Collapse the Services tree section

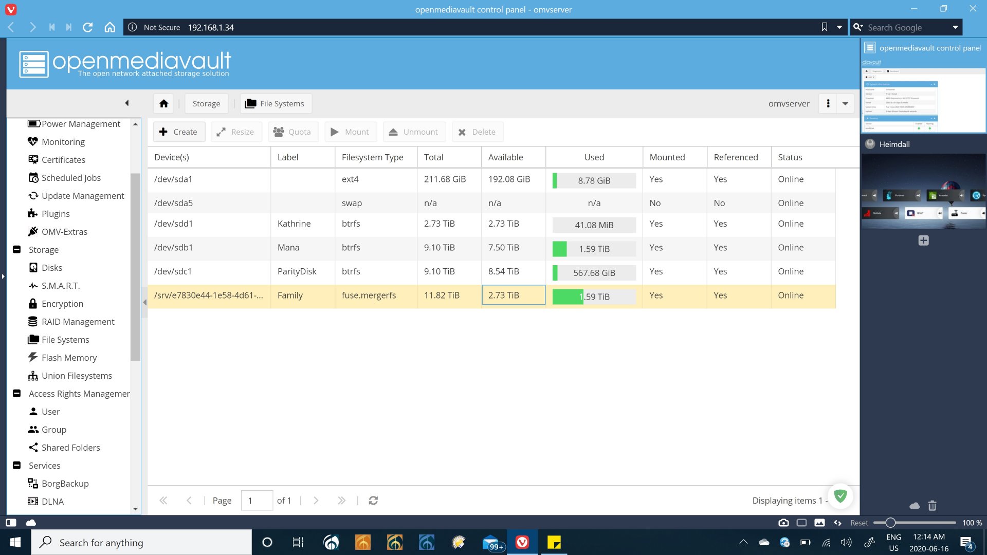click(17, 466)
